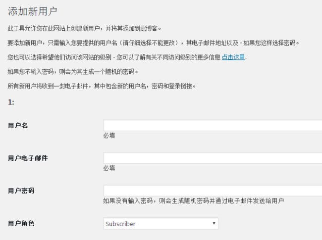This screenshot has width=322, height=240.
Task: Click the 用户密码 field label
Action: (x=21, y=191)
